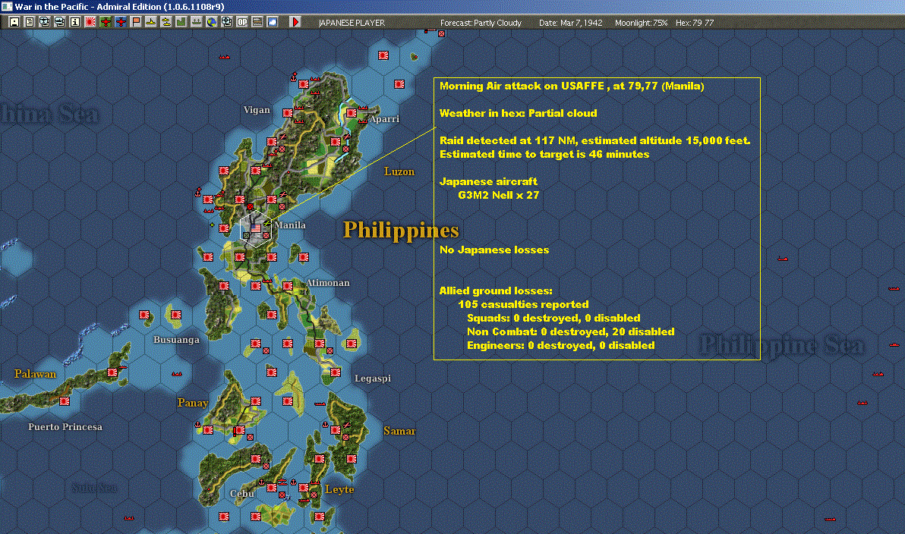
Task: Click the Atimonan map label
Action: tap(328, 283)
